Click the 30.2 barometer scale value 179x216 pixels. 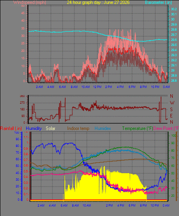(x=174, y=9)
